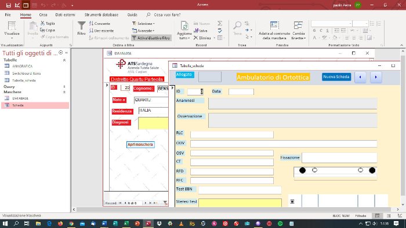This screenshot has width=406, height=228.
Task: Select the last filled black radio circle
Action: (372, 170)
